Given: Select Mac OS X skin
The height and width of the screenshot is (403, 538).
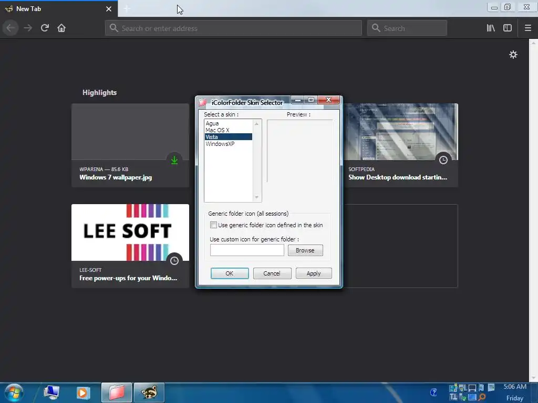Looking at the screenshot, I should (228, 130).
